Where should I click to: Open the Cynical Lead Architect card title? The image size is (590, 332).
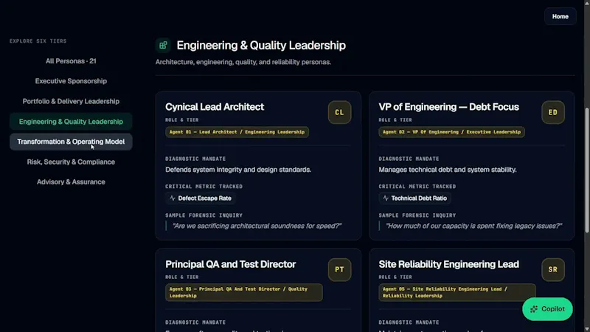pos(215,107)
